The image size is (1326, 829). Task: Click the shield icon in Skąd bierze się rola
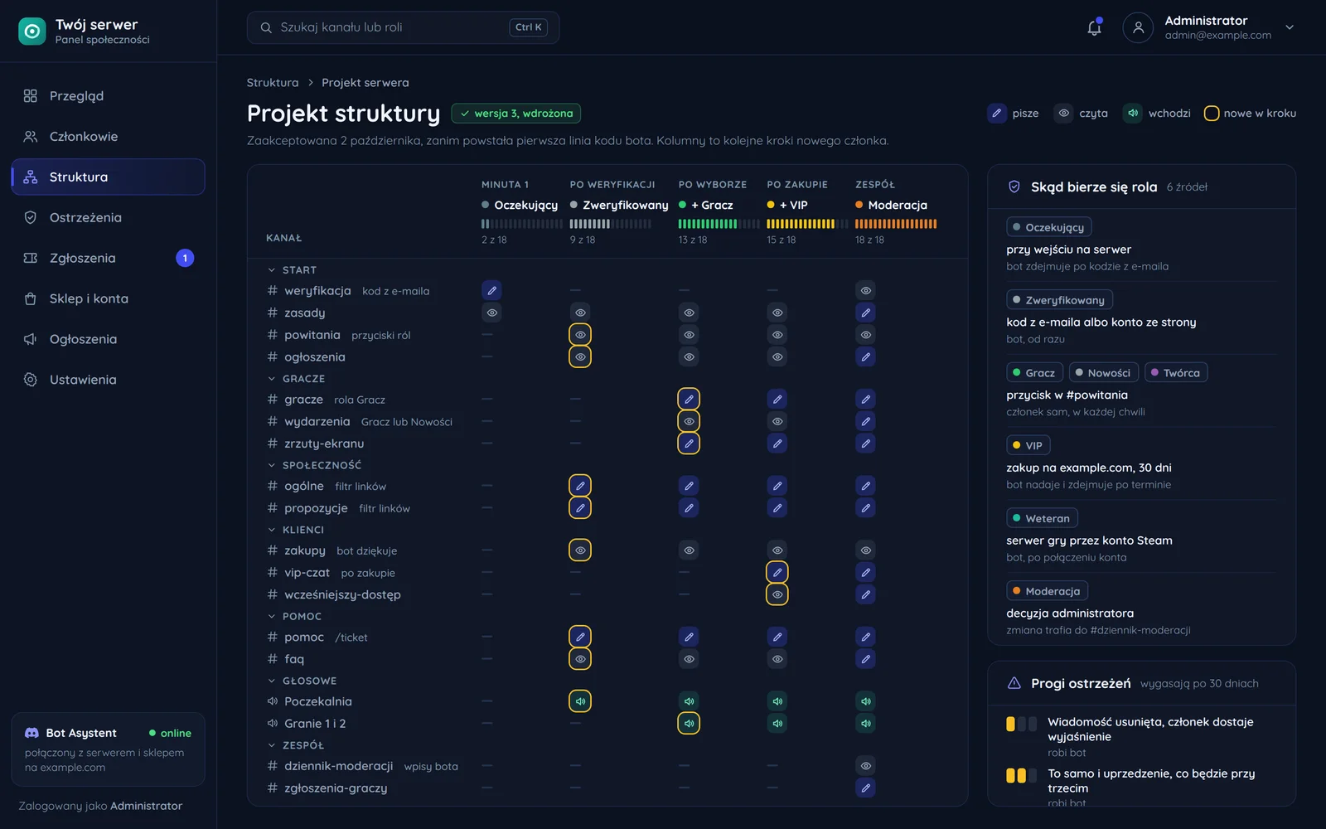point(1014,187)
